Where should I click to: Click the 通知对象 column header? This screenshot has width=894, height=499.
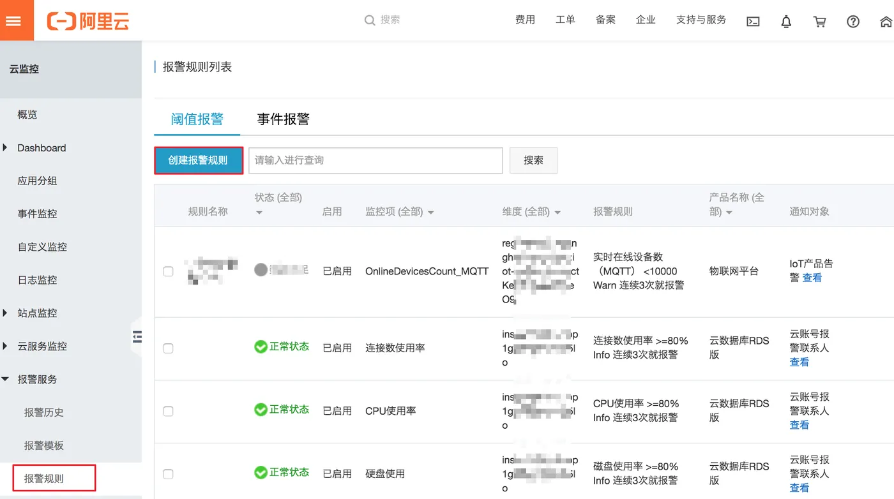809,212
